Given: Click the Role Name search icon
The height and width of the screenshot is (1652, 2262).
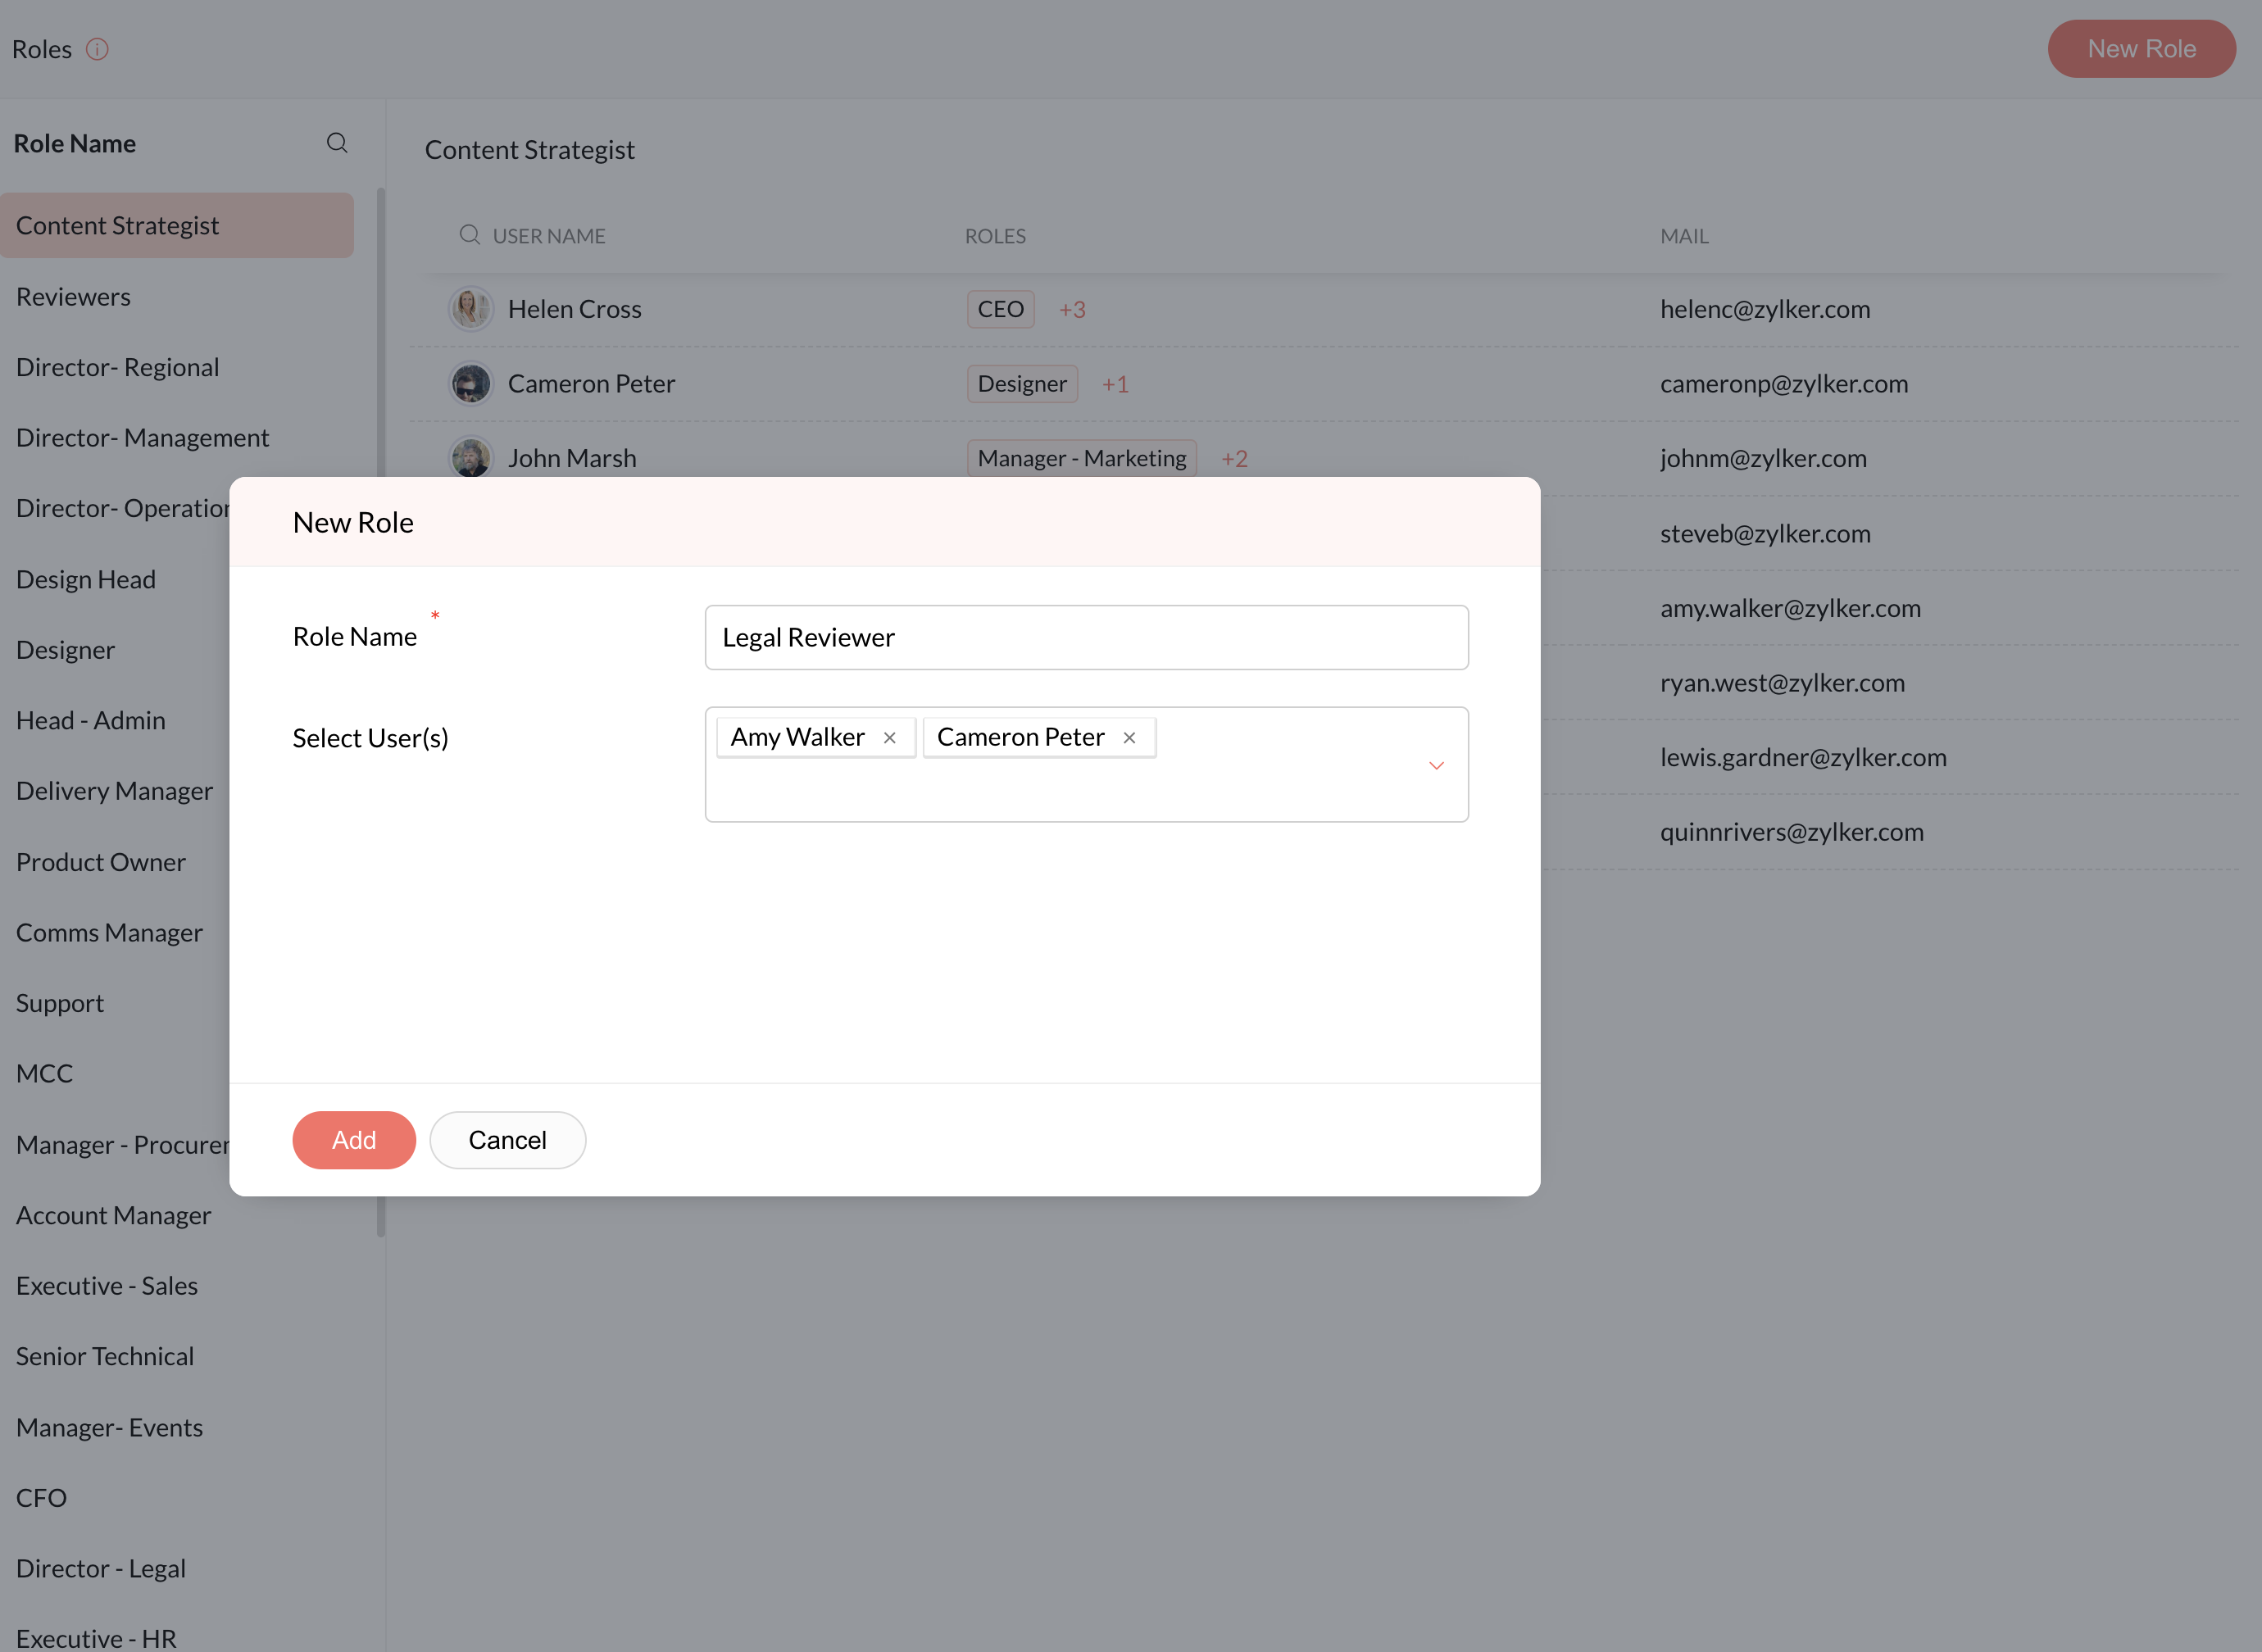Looking at the screenshot, I should tap(337, 143).
